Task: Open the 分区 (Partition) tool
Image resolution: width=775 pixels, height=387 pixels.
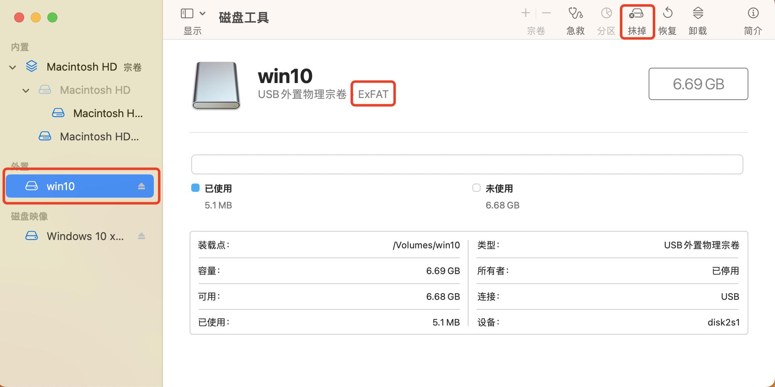Action: tap(606, 19)
